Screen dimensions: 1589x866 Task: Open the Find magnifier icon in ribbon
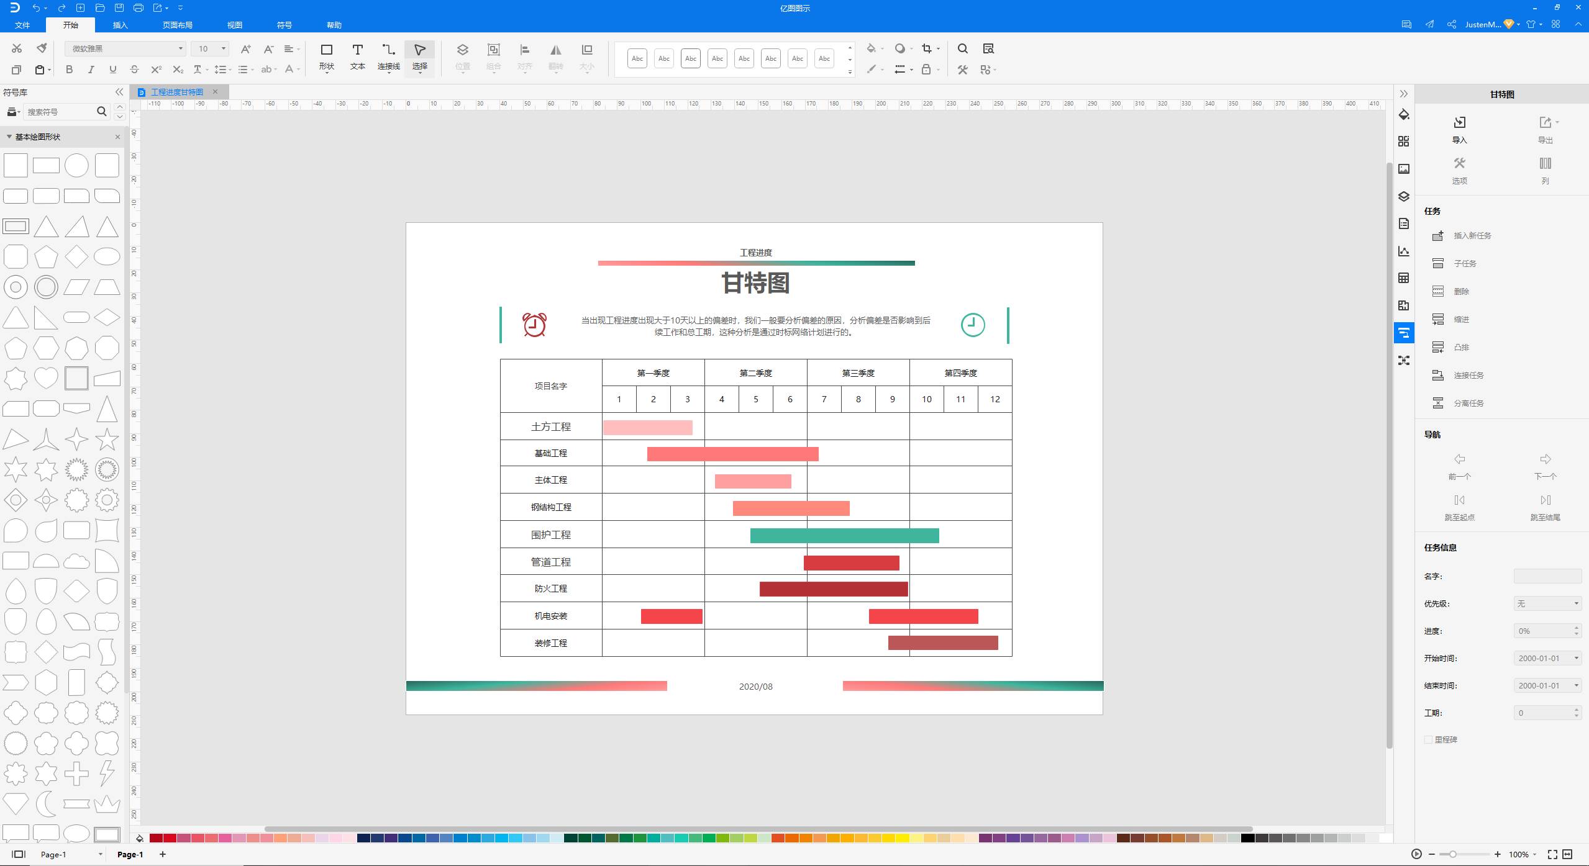[x=962, y=48]
